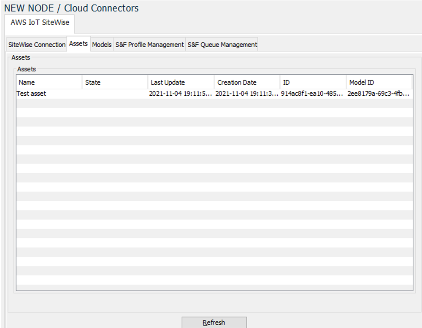
Task: Click the Creation Date column header
Action: pyautogui.click(x=247, y=83)
